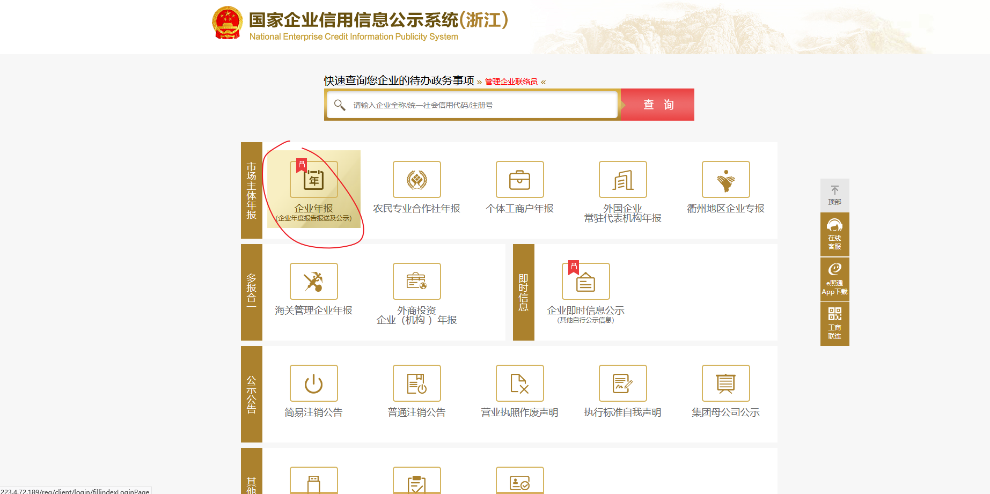This screenshot has height=494, width=990.
Task: Open the 企业年报 calendar icon
Action: (x=314, y=179)
